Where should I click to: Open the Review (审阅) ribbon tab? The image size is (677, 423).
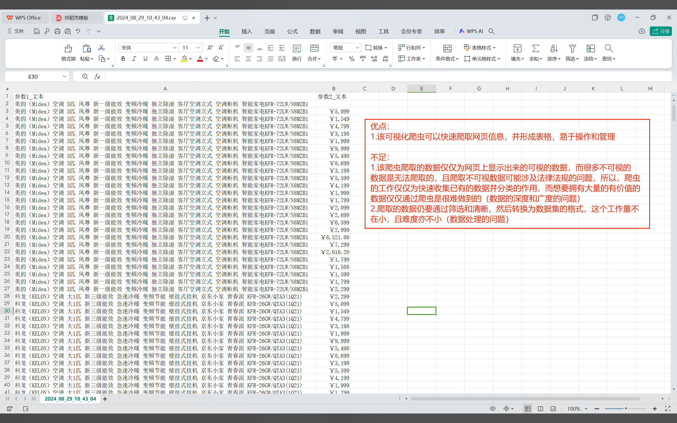point(338,31)
